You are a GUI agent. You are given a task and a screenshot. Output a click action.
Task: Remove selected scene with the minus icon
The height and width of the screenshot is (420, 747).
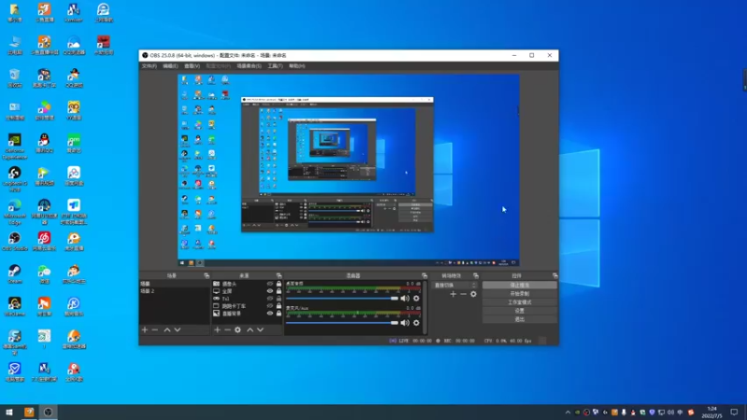pos(155,329)
